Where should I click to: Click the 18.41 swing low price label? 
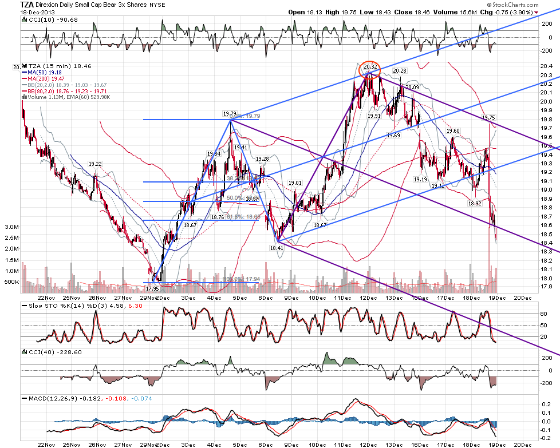[x=277, y=248]
